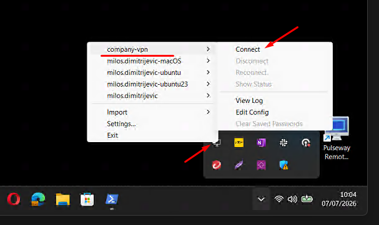379x225 pixels.
Task: Open the OneNote tray icon
Action: point(261,143)
